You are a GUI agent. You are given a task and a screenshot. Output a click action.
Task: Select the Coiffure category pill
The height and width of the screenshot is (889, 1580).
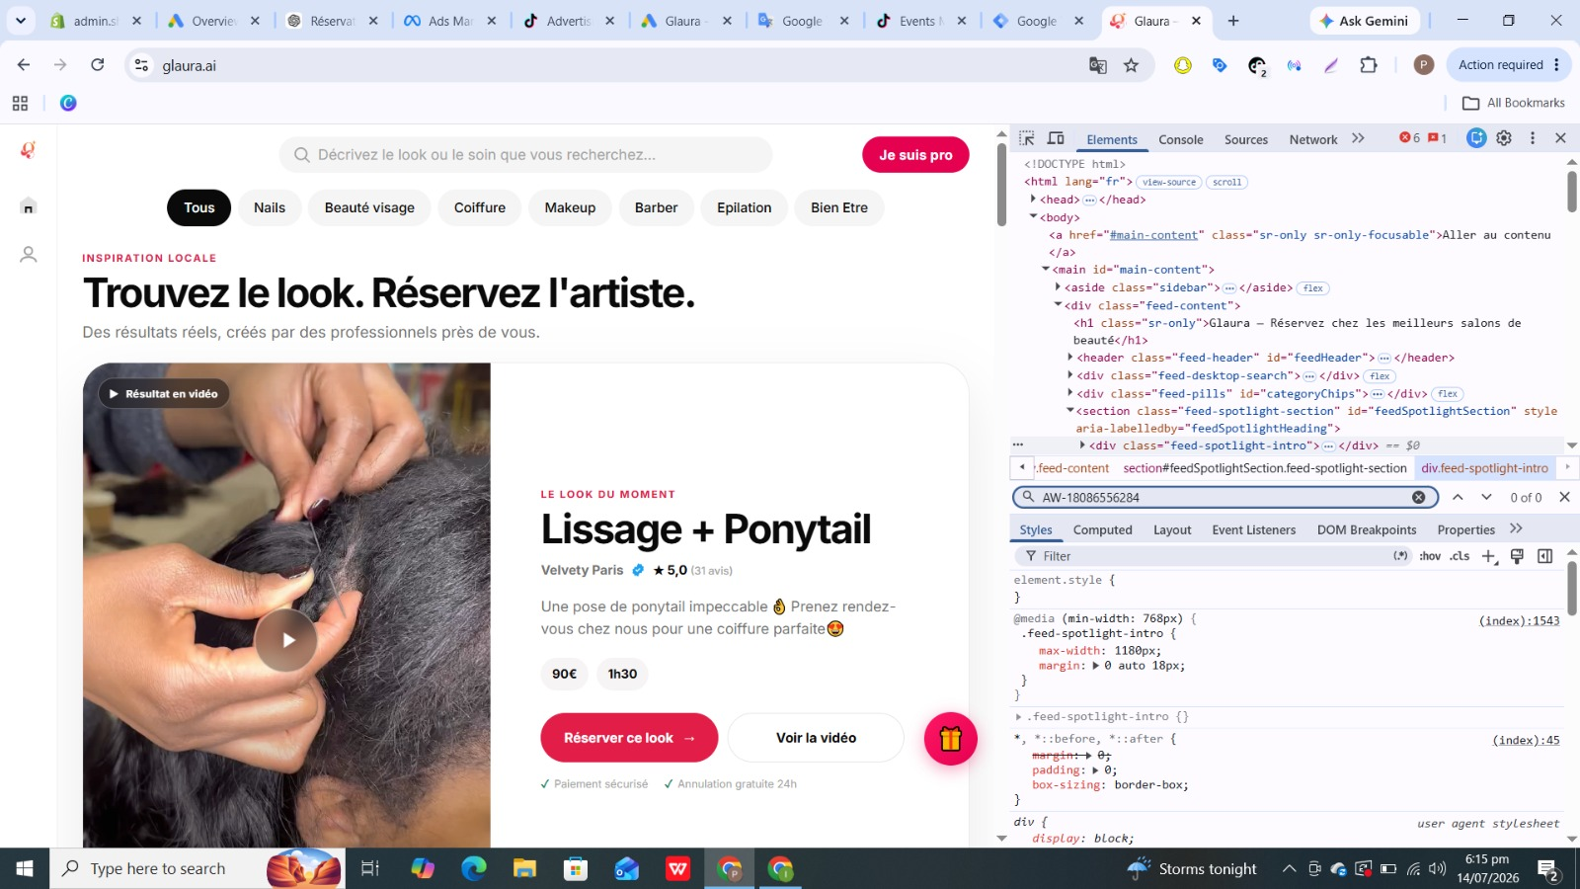tap(480, 207)
